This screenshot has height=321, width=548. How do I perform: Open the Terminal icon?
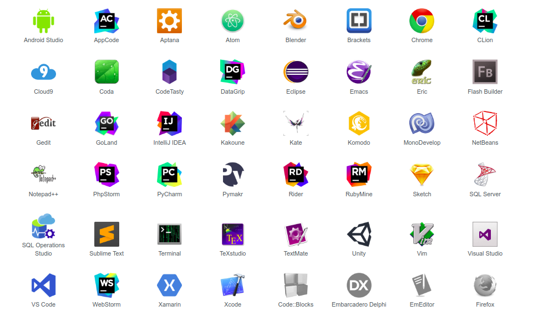click(x=170, y=234)
